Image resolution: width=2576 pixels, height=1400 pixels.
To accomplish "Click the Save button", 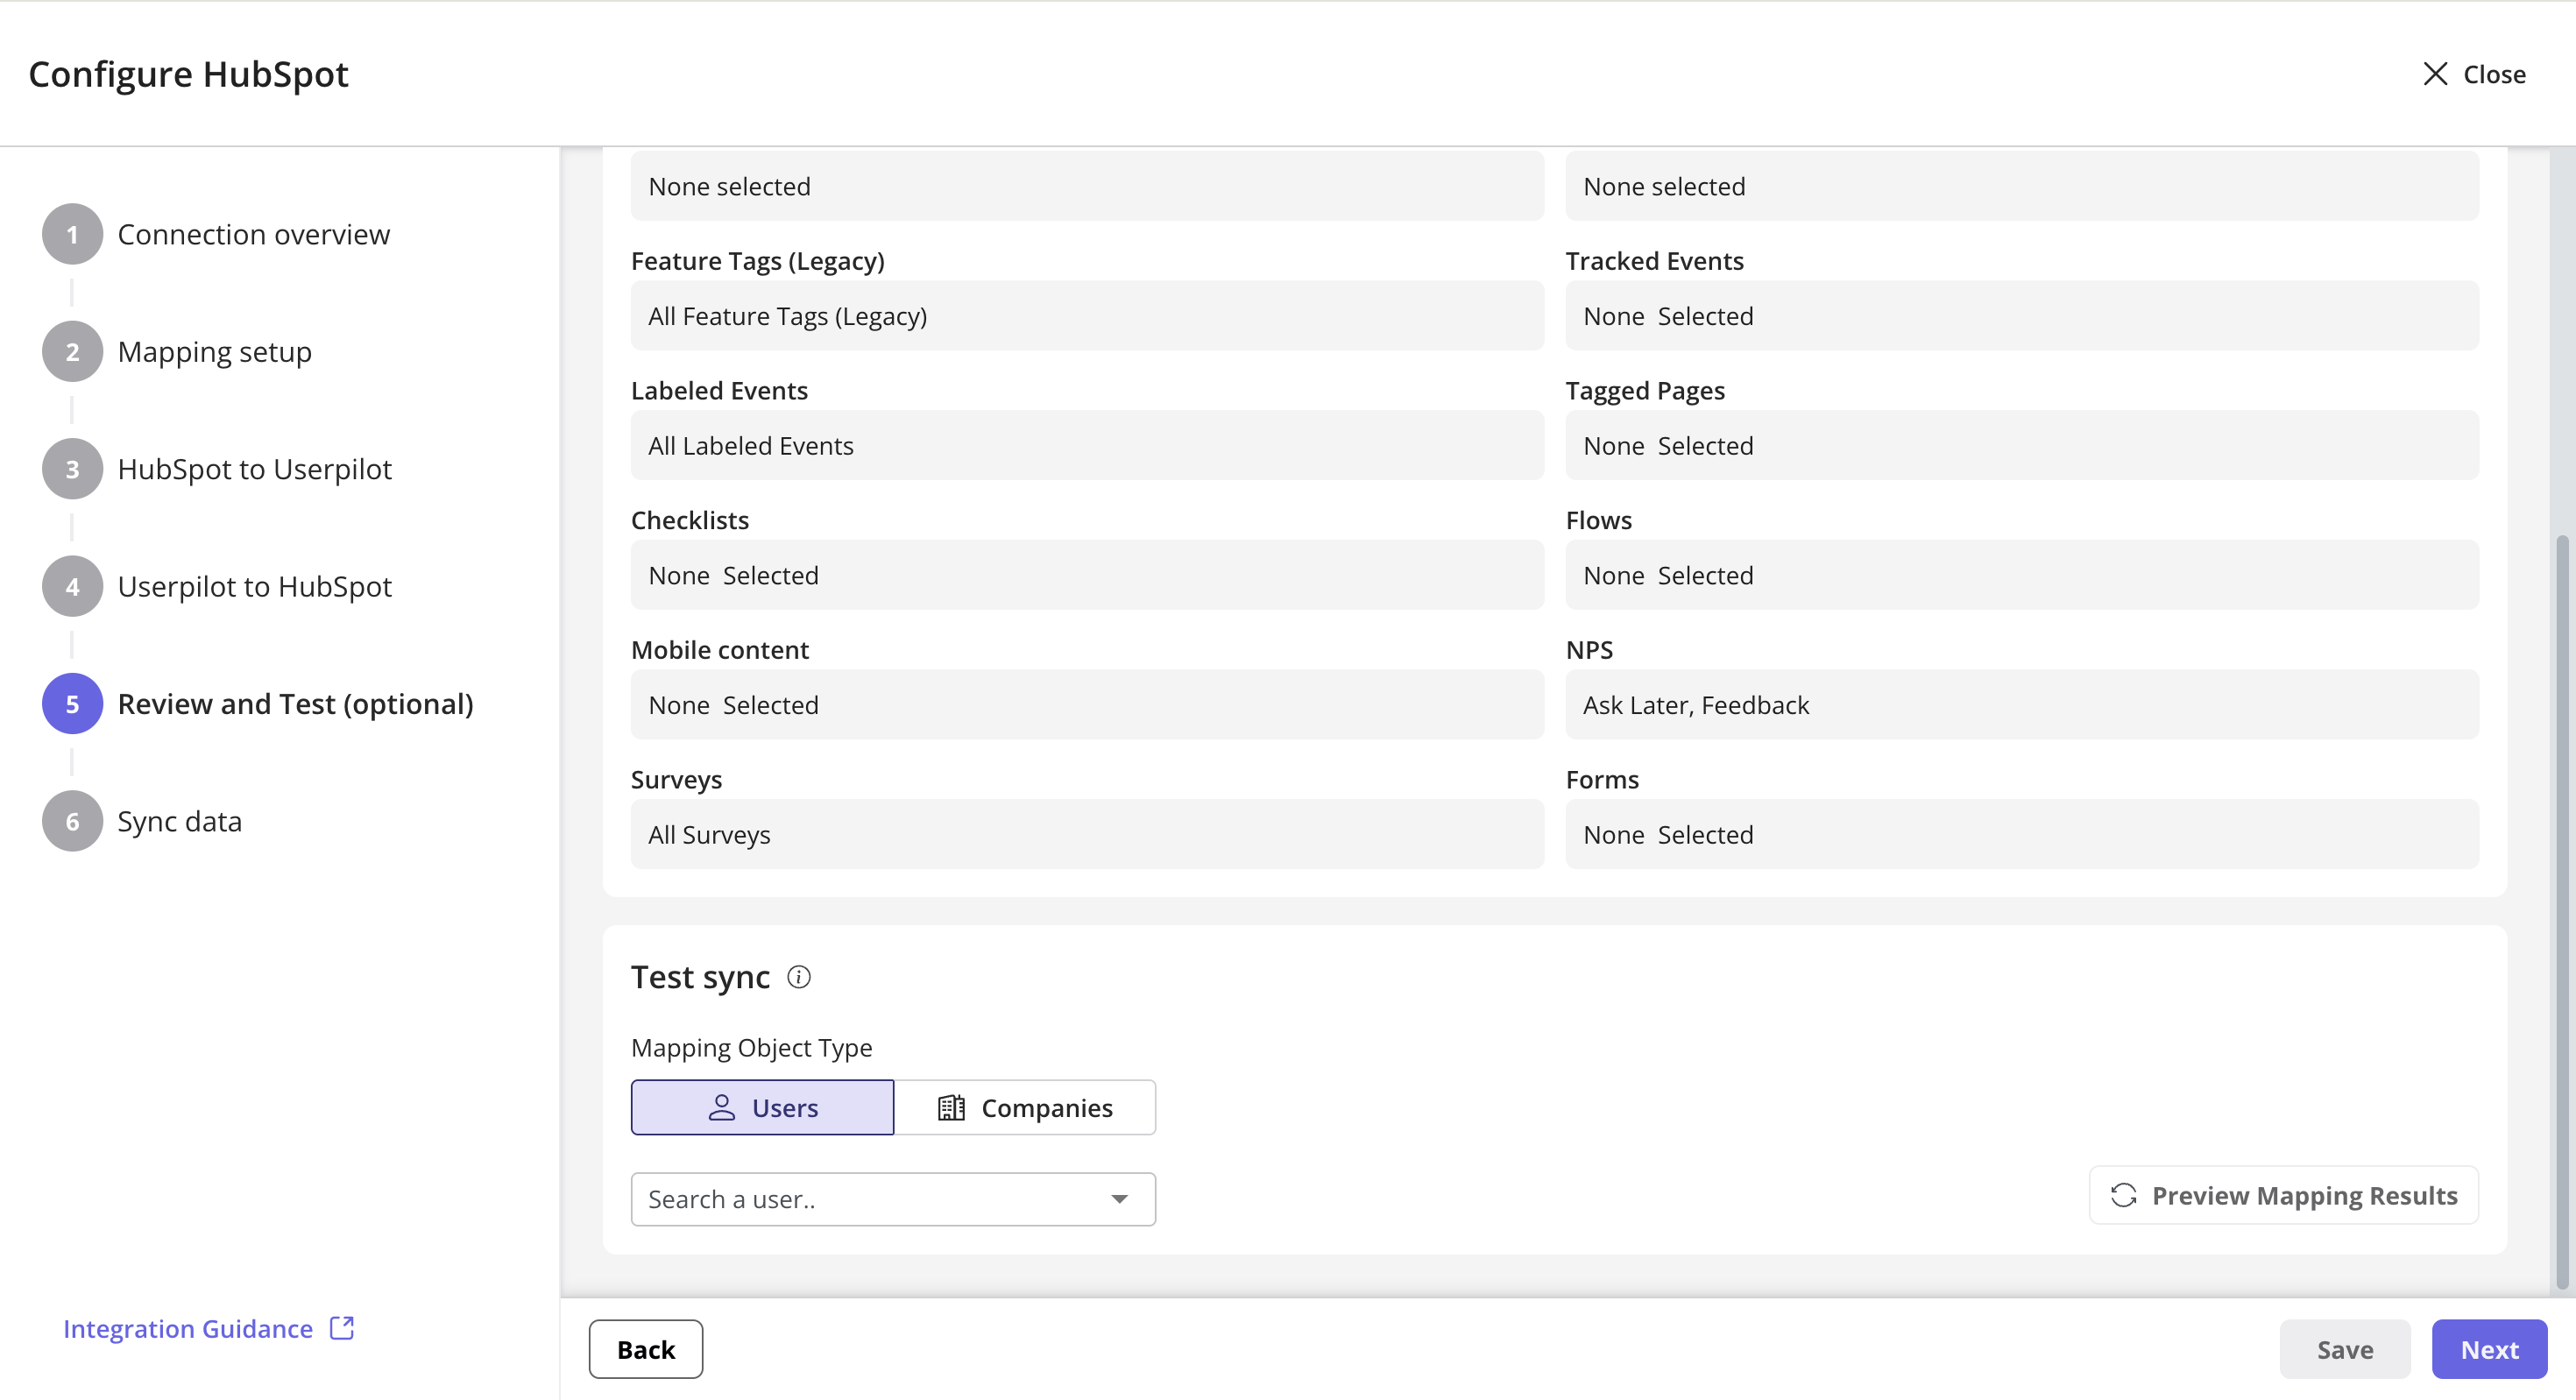I will (2344, 1349).
